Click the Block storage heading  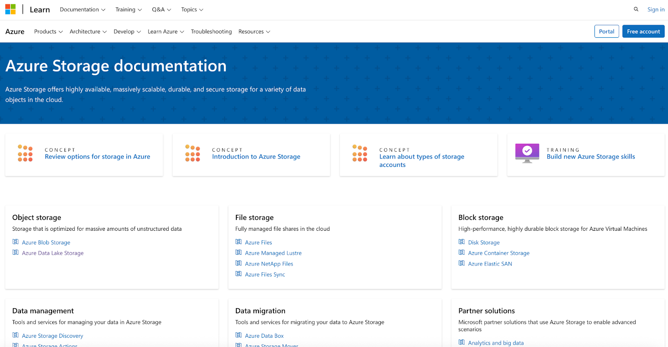(481, 217)
